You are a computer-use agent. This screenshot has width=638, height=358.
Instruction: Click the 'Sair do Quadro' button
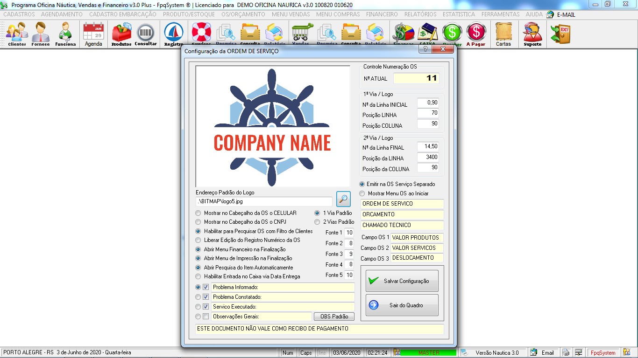pos(402,305)
